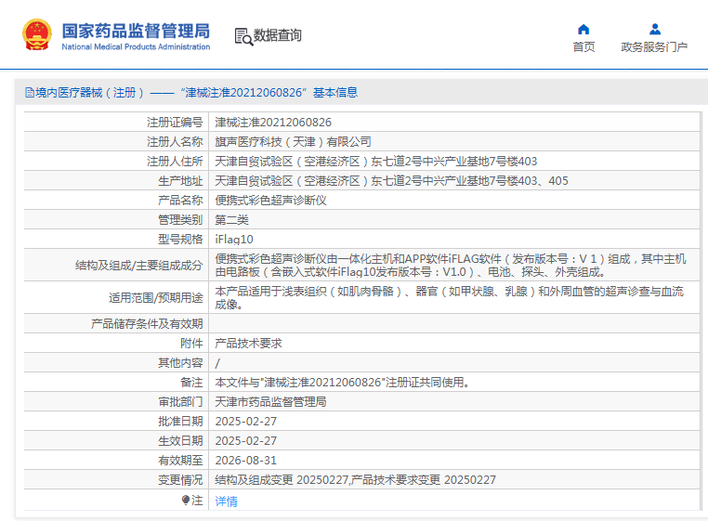Click the 产品名称 label
Image resolution: width=708 pixels, height=521 pixels.
tap(180, 200)
